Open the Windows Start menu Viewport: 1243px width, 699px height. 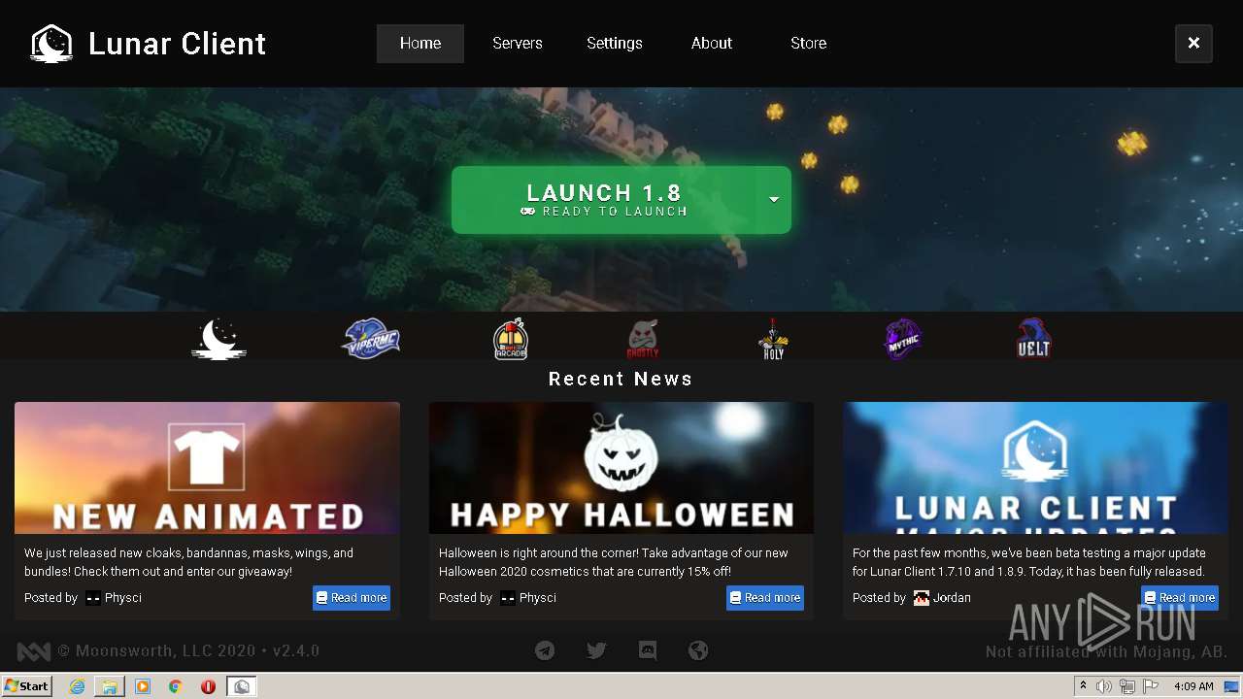26,686
